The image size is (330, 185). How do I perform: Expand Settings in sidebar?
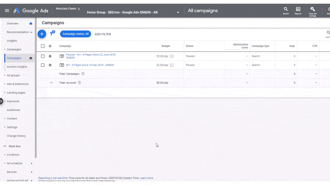[5, 127]
